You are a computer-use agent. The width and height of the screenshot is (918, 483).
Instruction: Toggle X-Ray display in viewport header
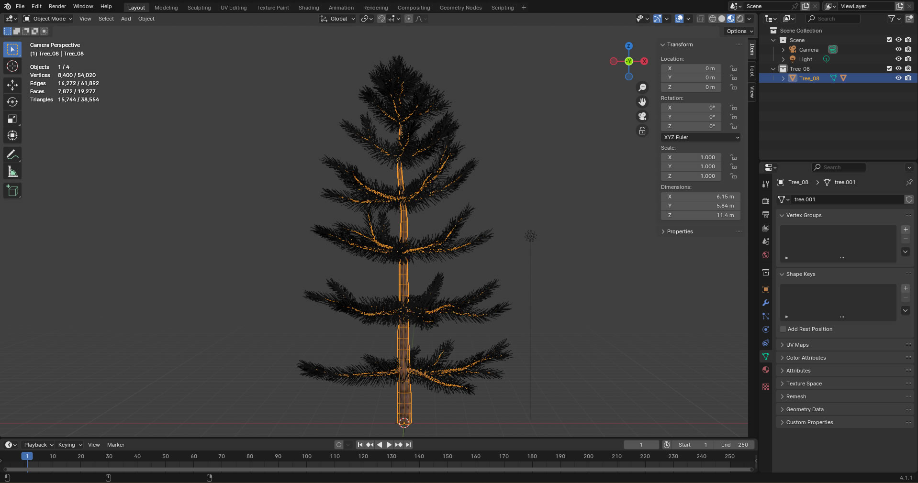(700, 19)
